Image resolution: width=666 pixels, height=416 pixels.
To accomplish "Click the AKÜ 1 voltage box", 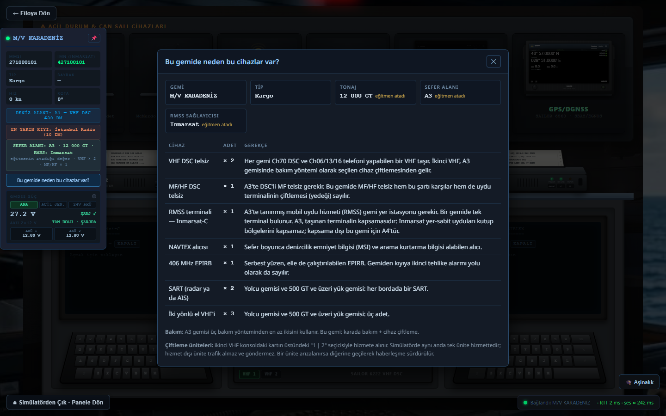I will click(x=31, y=233).
